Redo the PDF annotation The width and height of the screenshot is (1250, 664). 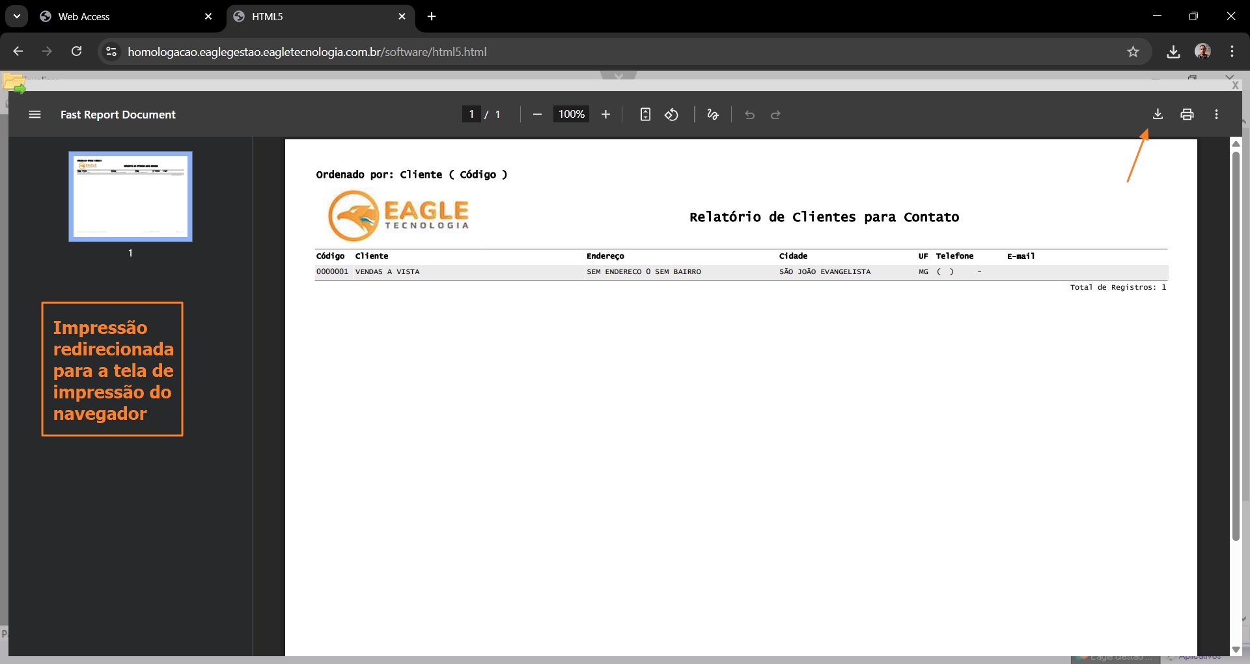coord(775,115)
